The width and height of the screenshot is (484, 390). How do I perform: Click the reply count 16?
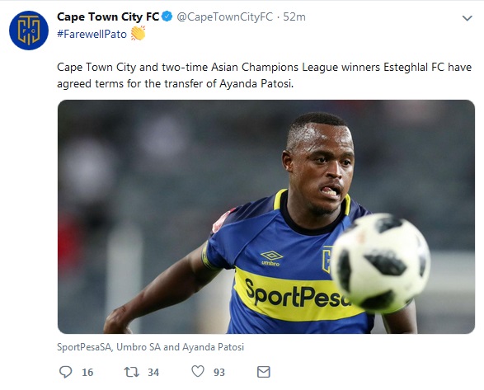87,373
